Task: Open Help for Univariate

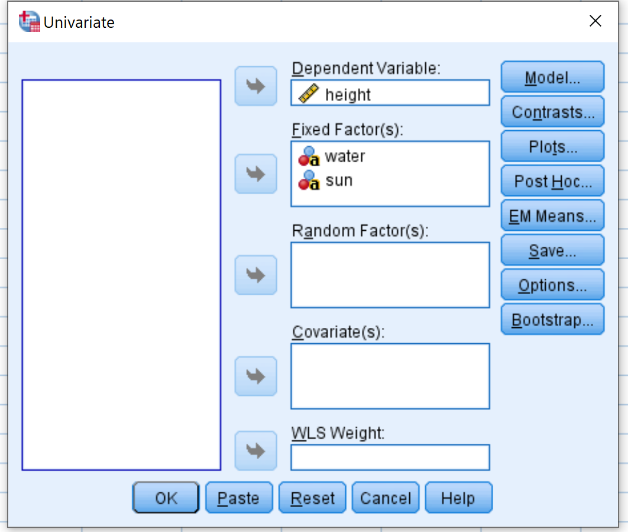Action: [x=459, y=498]
